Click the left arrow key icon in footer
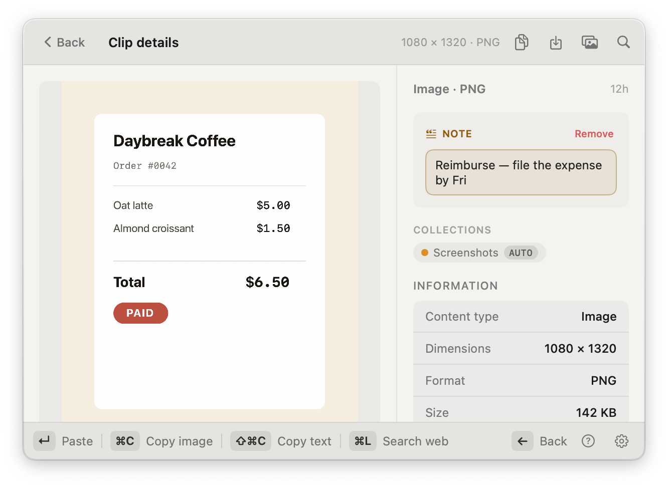668x487 pixels. pyautogui.click(x=523, y=441)
